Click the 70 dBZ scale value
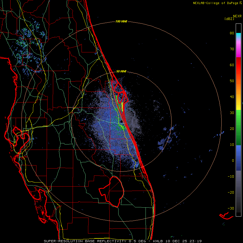Viewport: 243px width, 243px height. pyautogui.click(x=232, y=49)
